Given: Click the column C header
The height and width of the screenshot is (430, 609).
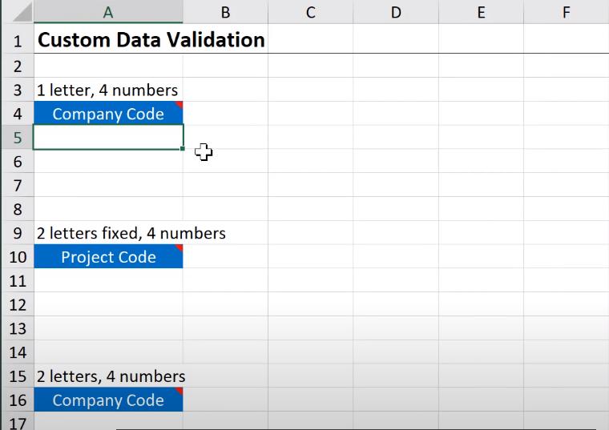Looking at the screenshot, I should tap(310, 12).
